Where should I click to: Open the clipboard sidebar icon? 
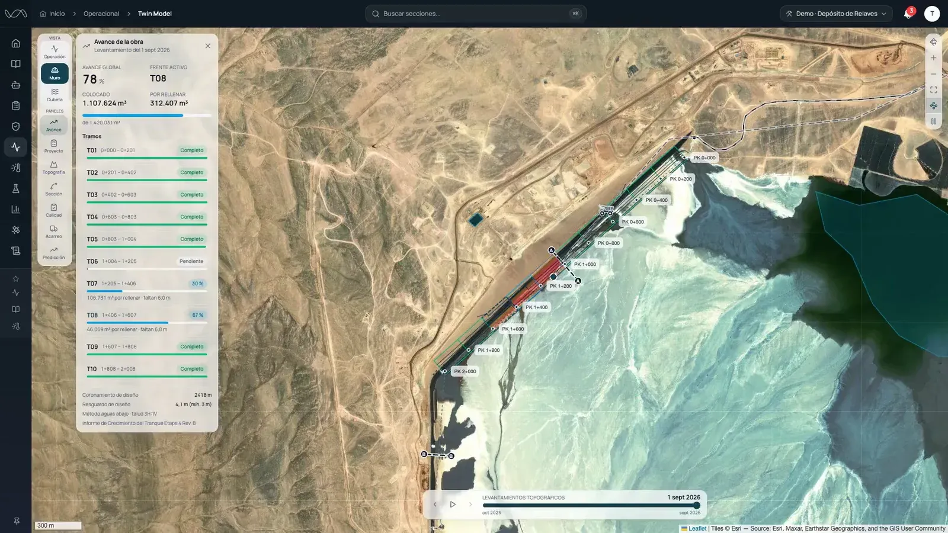tap(16, 105)
